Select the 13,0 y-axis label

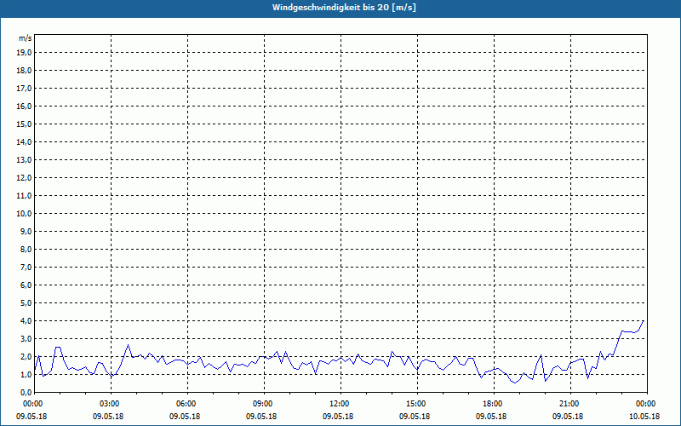click(26, 159)
